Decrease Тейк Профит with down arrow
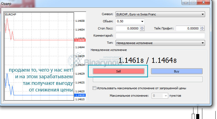This screenshot has height=119, width=217. click(x=202, y=30)
